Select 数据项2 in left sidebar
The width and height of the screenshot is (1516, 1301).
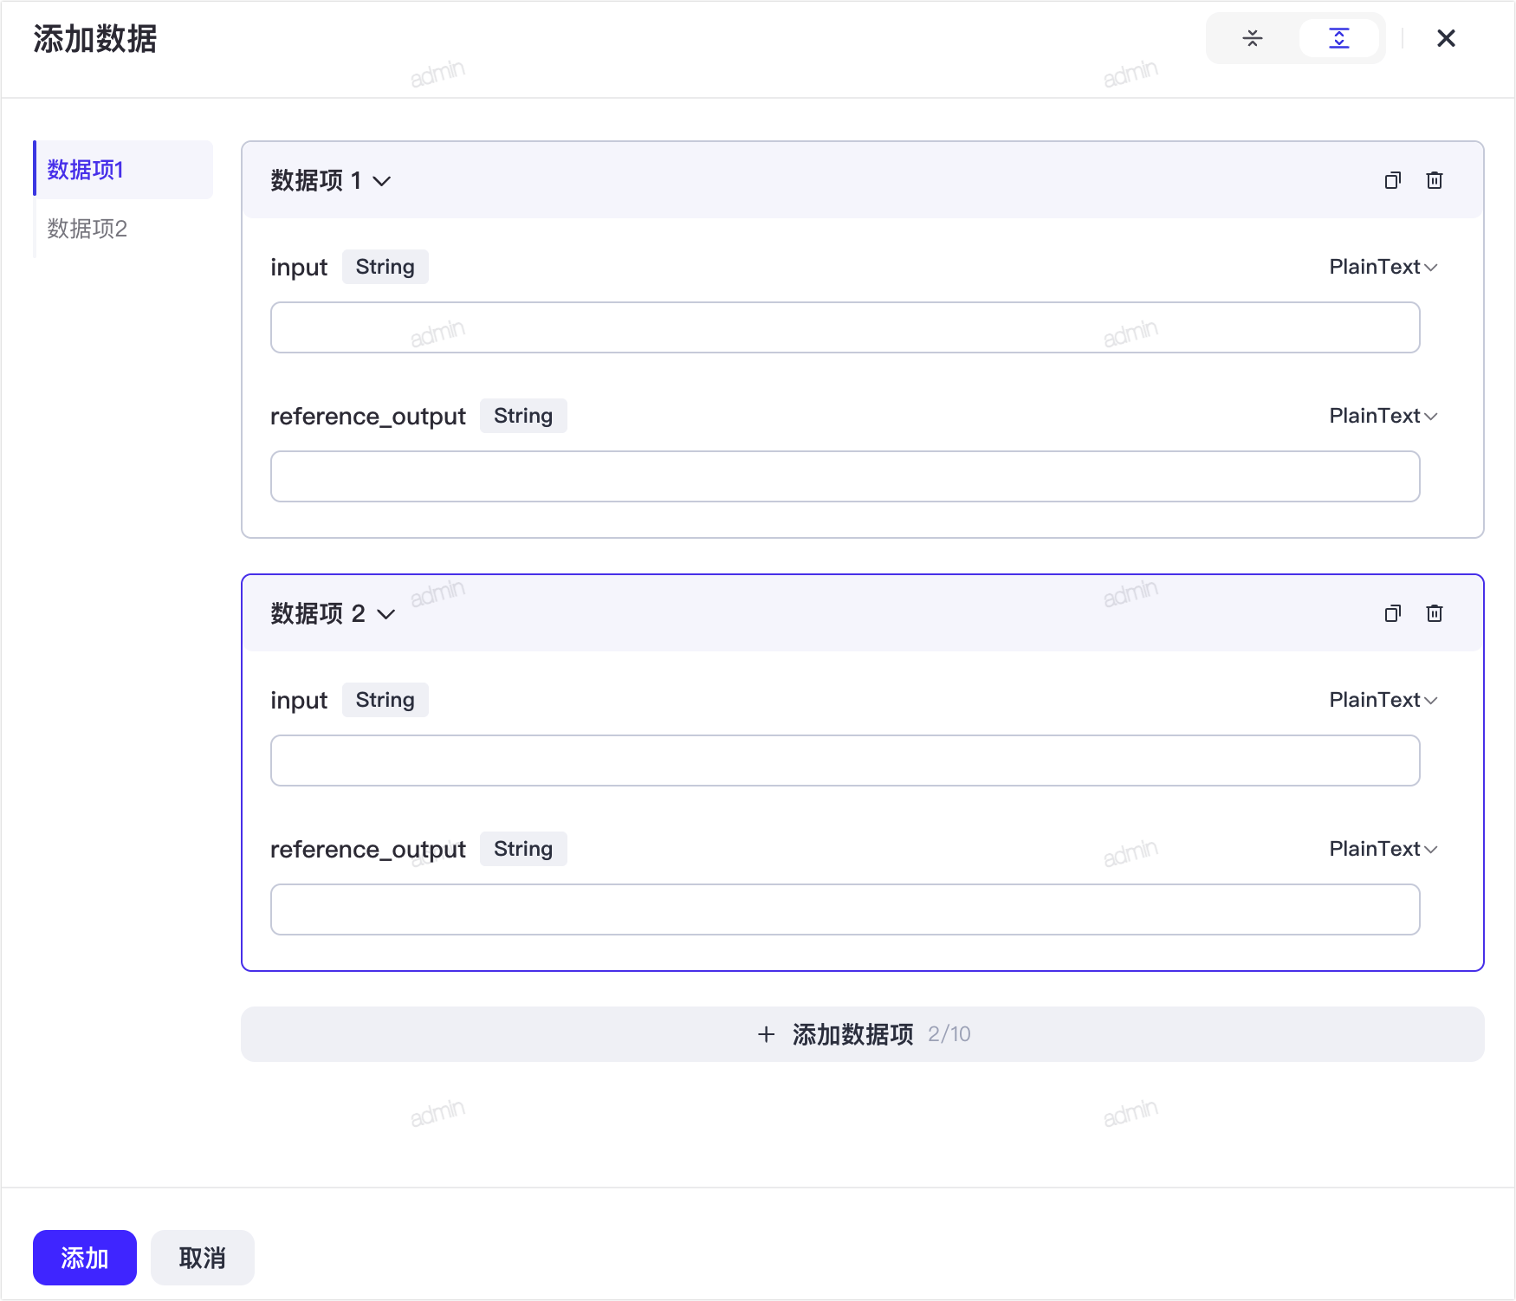click(x=123, y=229)
